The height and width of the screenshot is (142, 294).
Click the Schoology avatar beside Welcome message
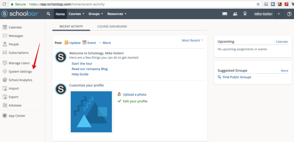click(61, 57)
